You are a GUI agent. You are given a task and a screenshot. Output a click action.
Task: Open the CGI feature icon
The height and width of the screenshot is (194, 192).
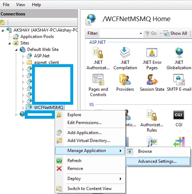179,115
